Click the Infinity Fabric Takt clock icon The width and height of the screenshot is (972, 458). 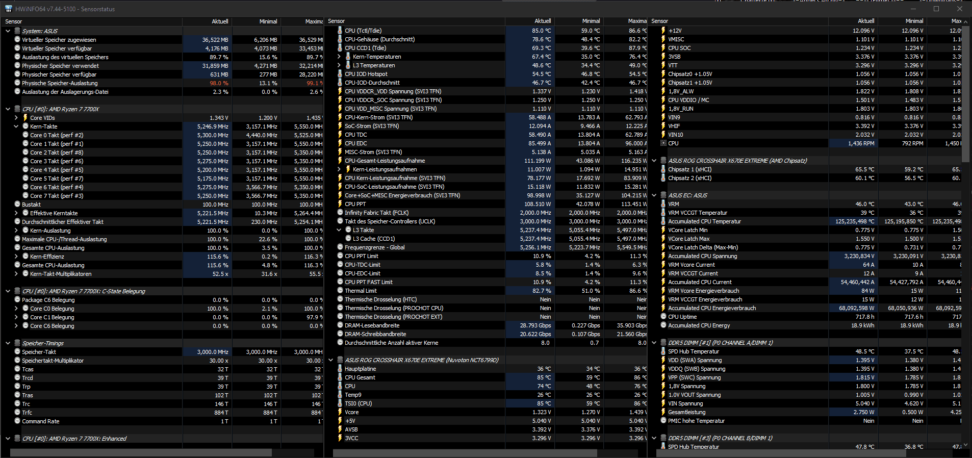(340, 213)
